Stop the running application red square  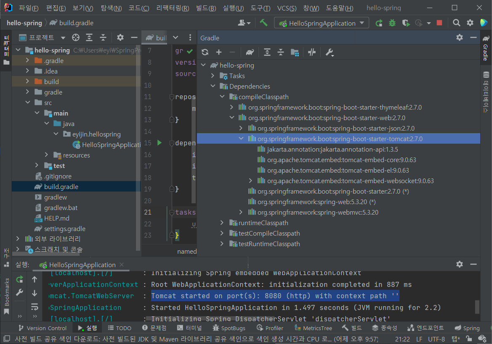click(x=439, y=23)
